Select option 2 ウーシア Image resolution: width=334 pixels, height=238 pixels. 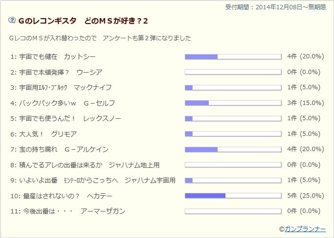pos(56,72)
